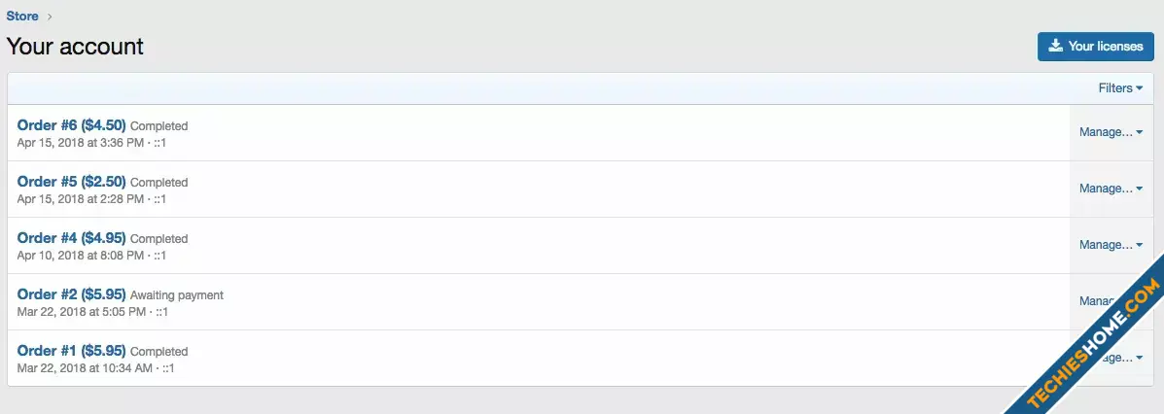This screenshot has height=414, width=1164.
Task: Open Order #5 ($2.50) details
Action: pos(71,181)
